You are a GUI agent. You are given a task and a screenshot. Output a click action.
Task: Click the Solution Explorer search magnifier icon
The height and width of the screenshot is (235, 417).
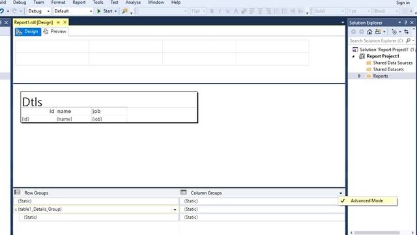point(409,40)
